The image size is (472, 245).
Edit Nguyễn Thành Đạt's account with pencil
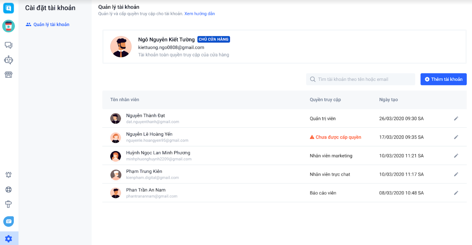coord(456,118)
